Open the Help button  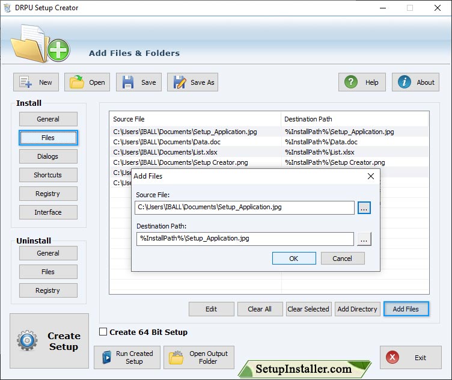point(362,82)
